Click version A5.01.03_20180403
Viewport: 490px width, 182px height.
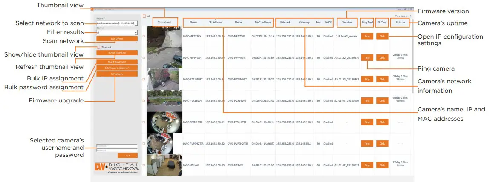point(346,79)
